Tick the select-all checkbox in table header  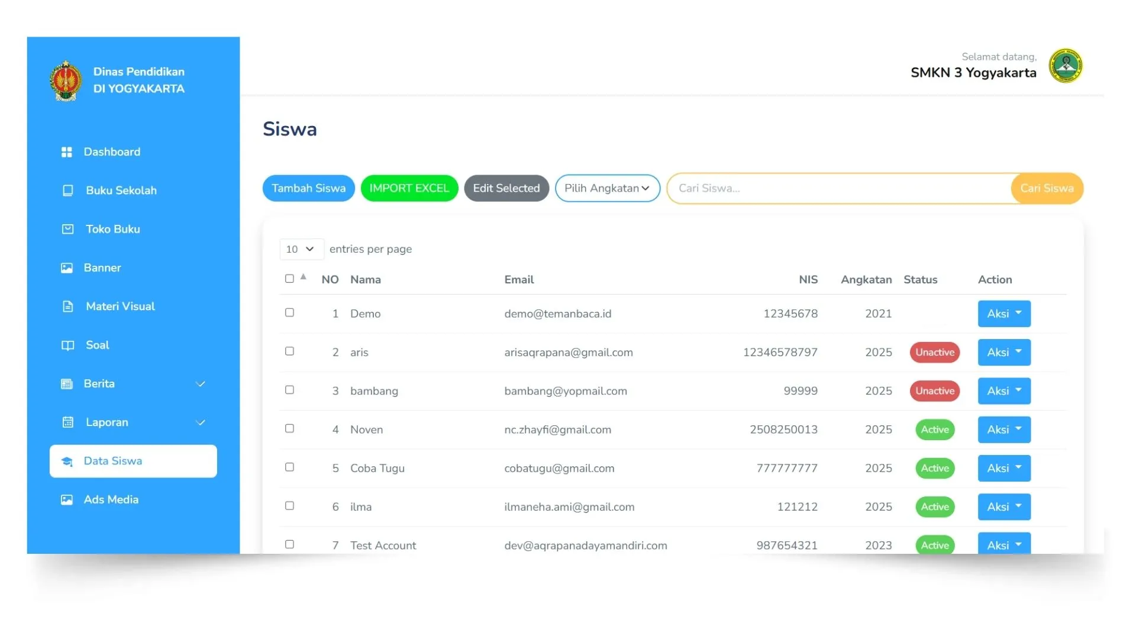289,279
